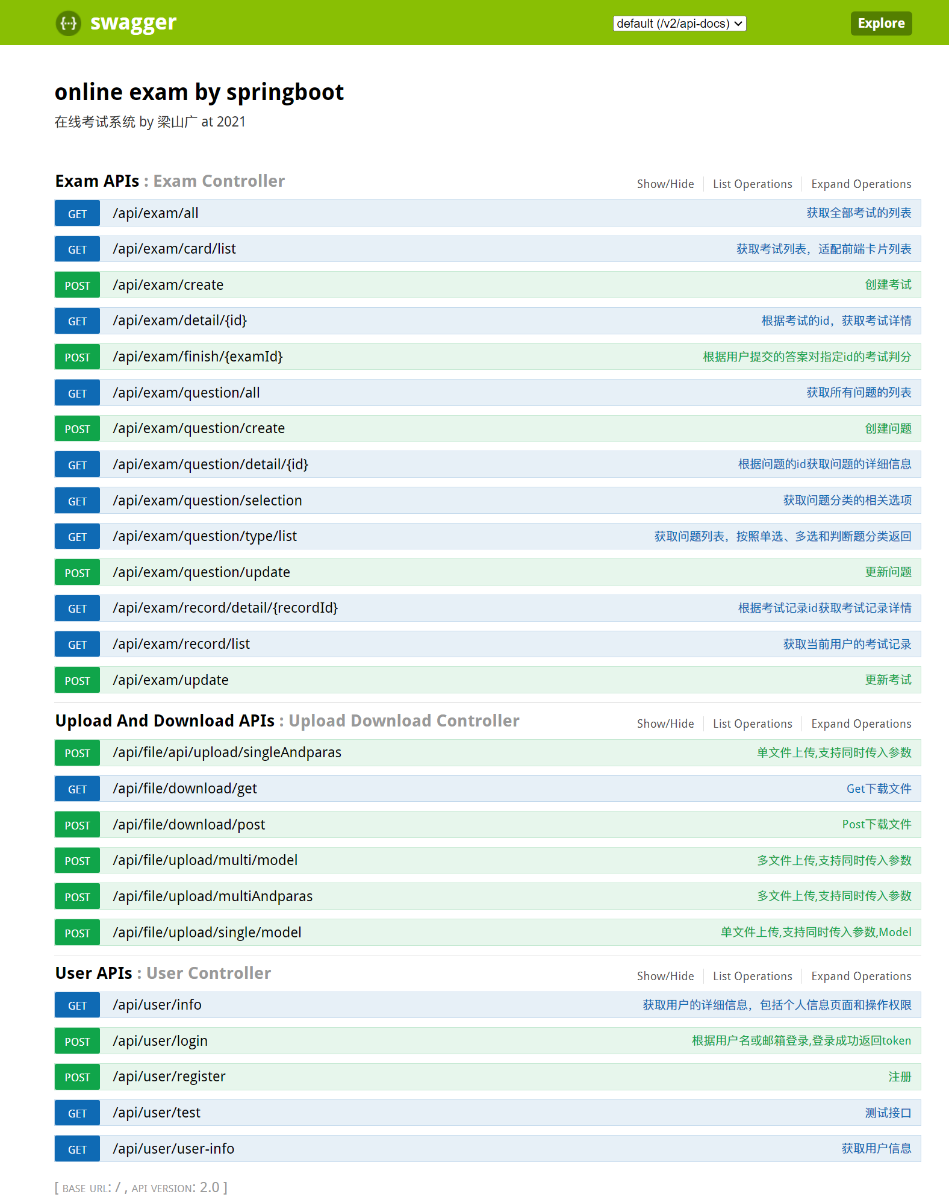Toggle Show/Hide for Upload And Download APIs
Image resolution: width=949 pixels, height=1200 pixels.
point(665,724)
